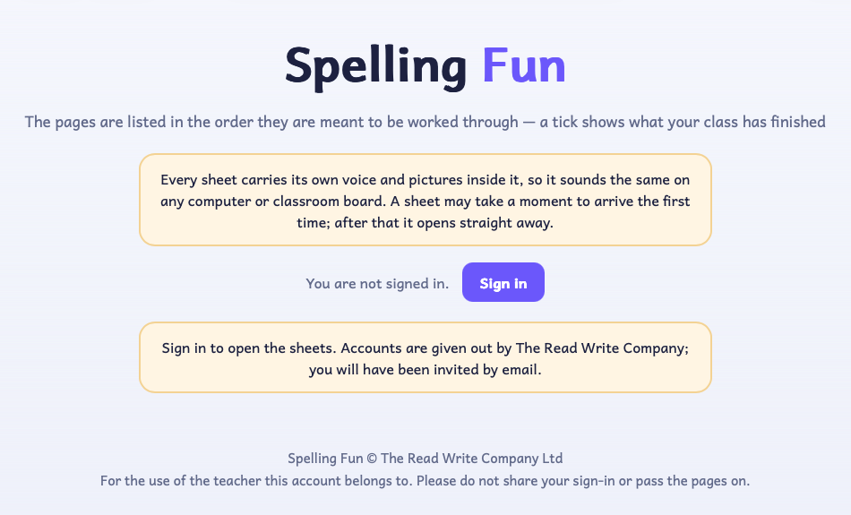Select The Read Write Company in notice box
The image size is (851, 515).
(x=600, y=348)
